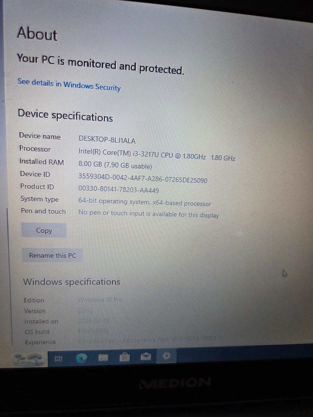The width and height of the screenshot is (313, 417).
Task: Click the Device specifications heading
Action: 65,115
